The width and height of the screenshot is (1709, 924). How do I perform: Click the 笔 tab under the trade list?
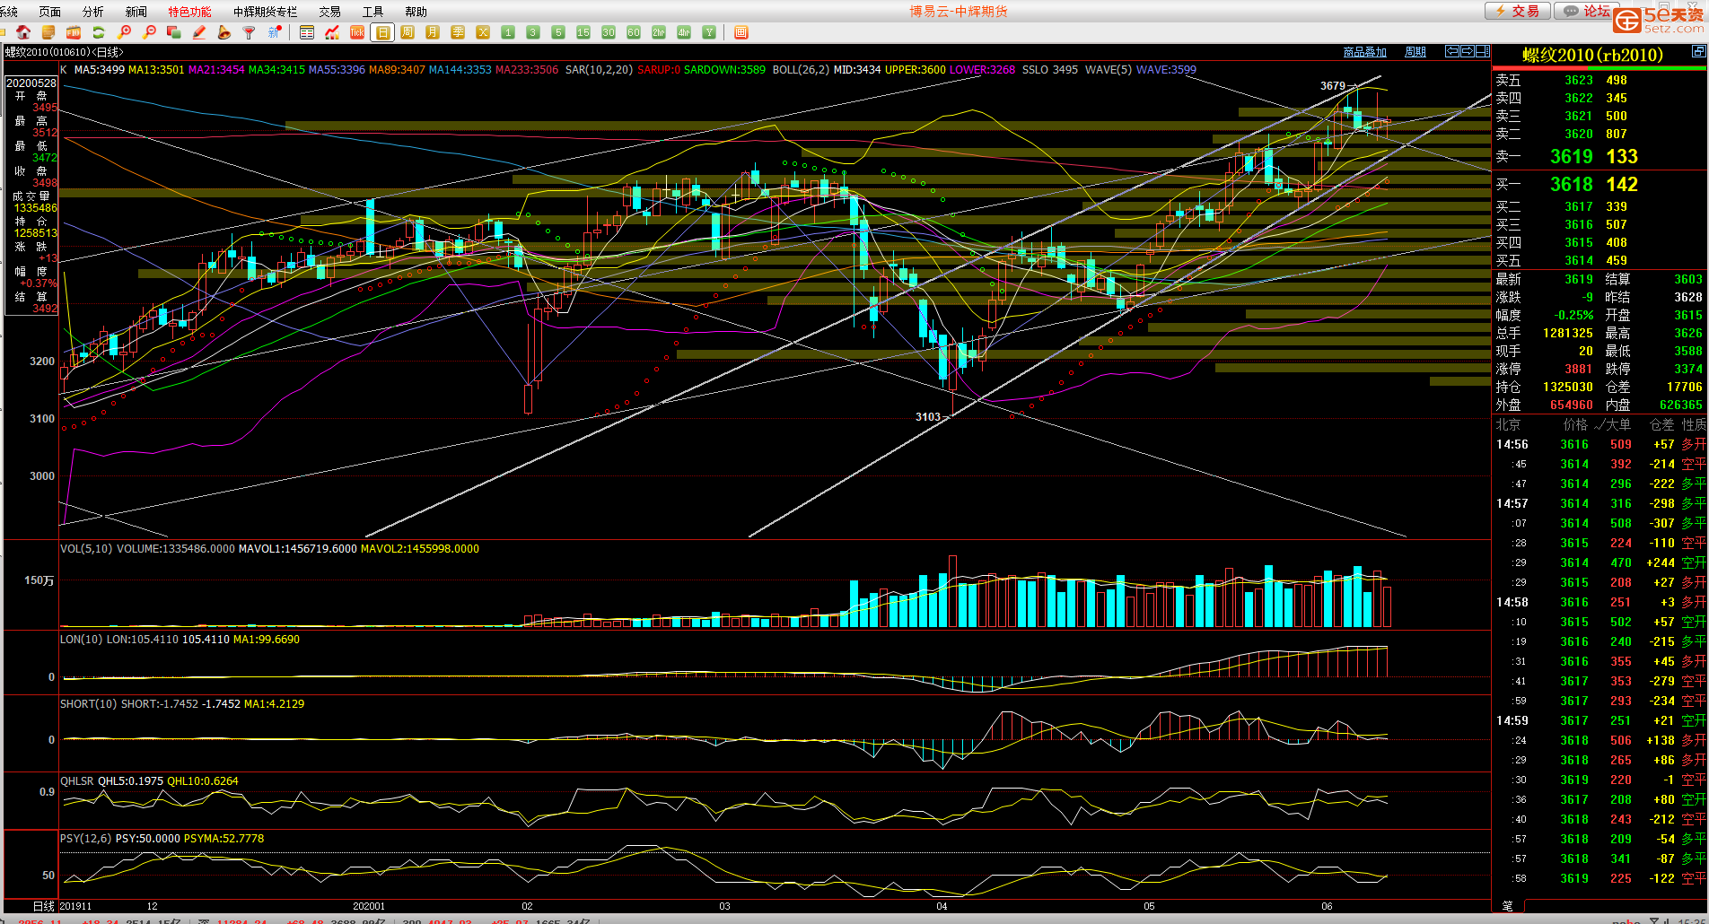click(x=1508, y=906)
